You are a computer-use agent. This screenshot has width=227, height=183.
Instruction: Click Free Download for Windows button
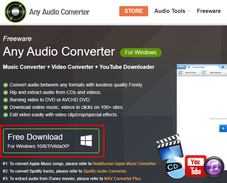pyautogui.click(x=51, y=141)
